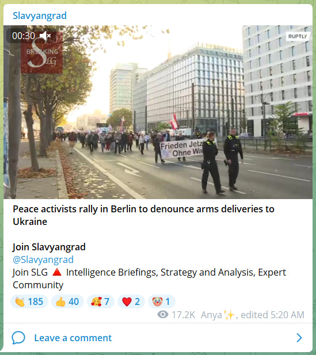Click the 00:30 video duration badge
The width and height of the screenshot is (316, 355).
click(x=24, y=36)
